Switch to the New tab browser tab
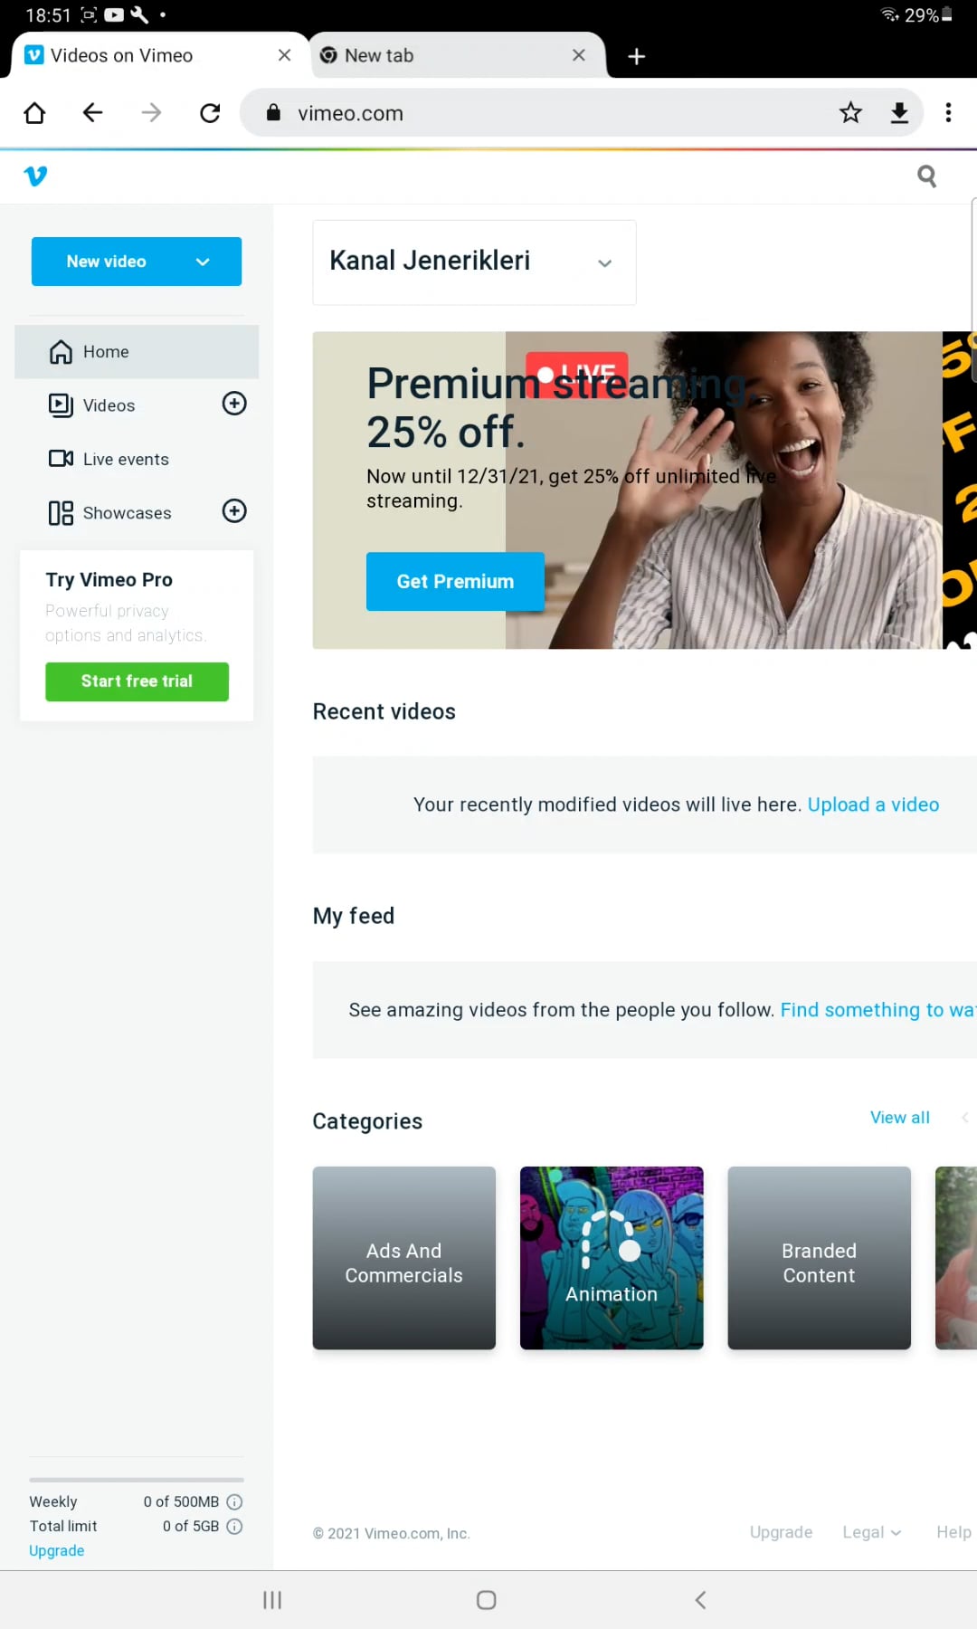 tap(443, 56)
